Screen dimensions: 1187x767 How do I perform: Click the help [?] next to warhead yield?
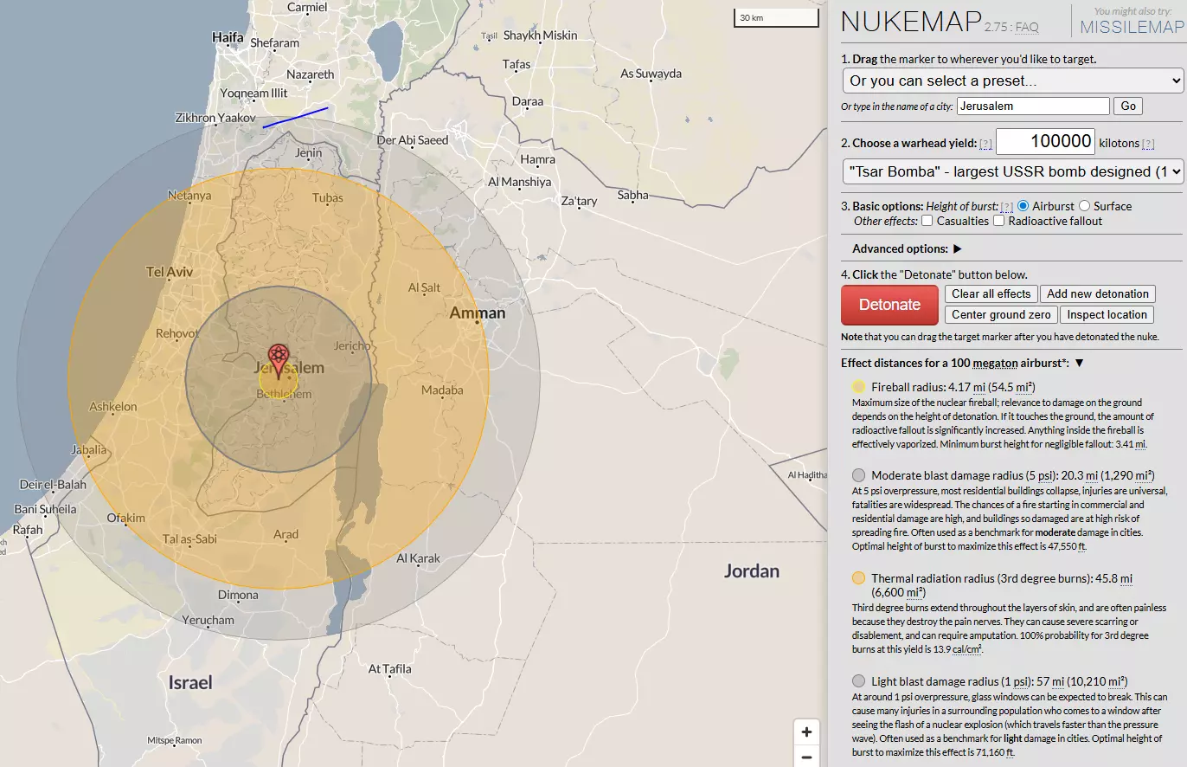[x=985, y=144]
